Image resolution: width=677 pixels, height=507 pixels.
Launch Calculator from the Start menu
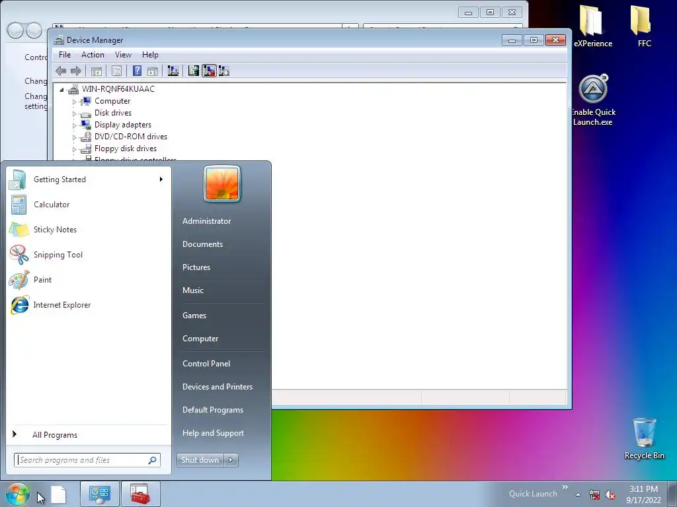coord(89,205)
